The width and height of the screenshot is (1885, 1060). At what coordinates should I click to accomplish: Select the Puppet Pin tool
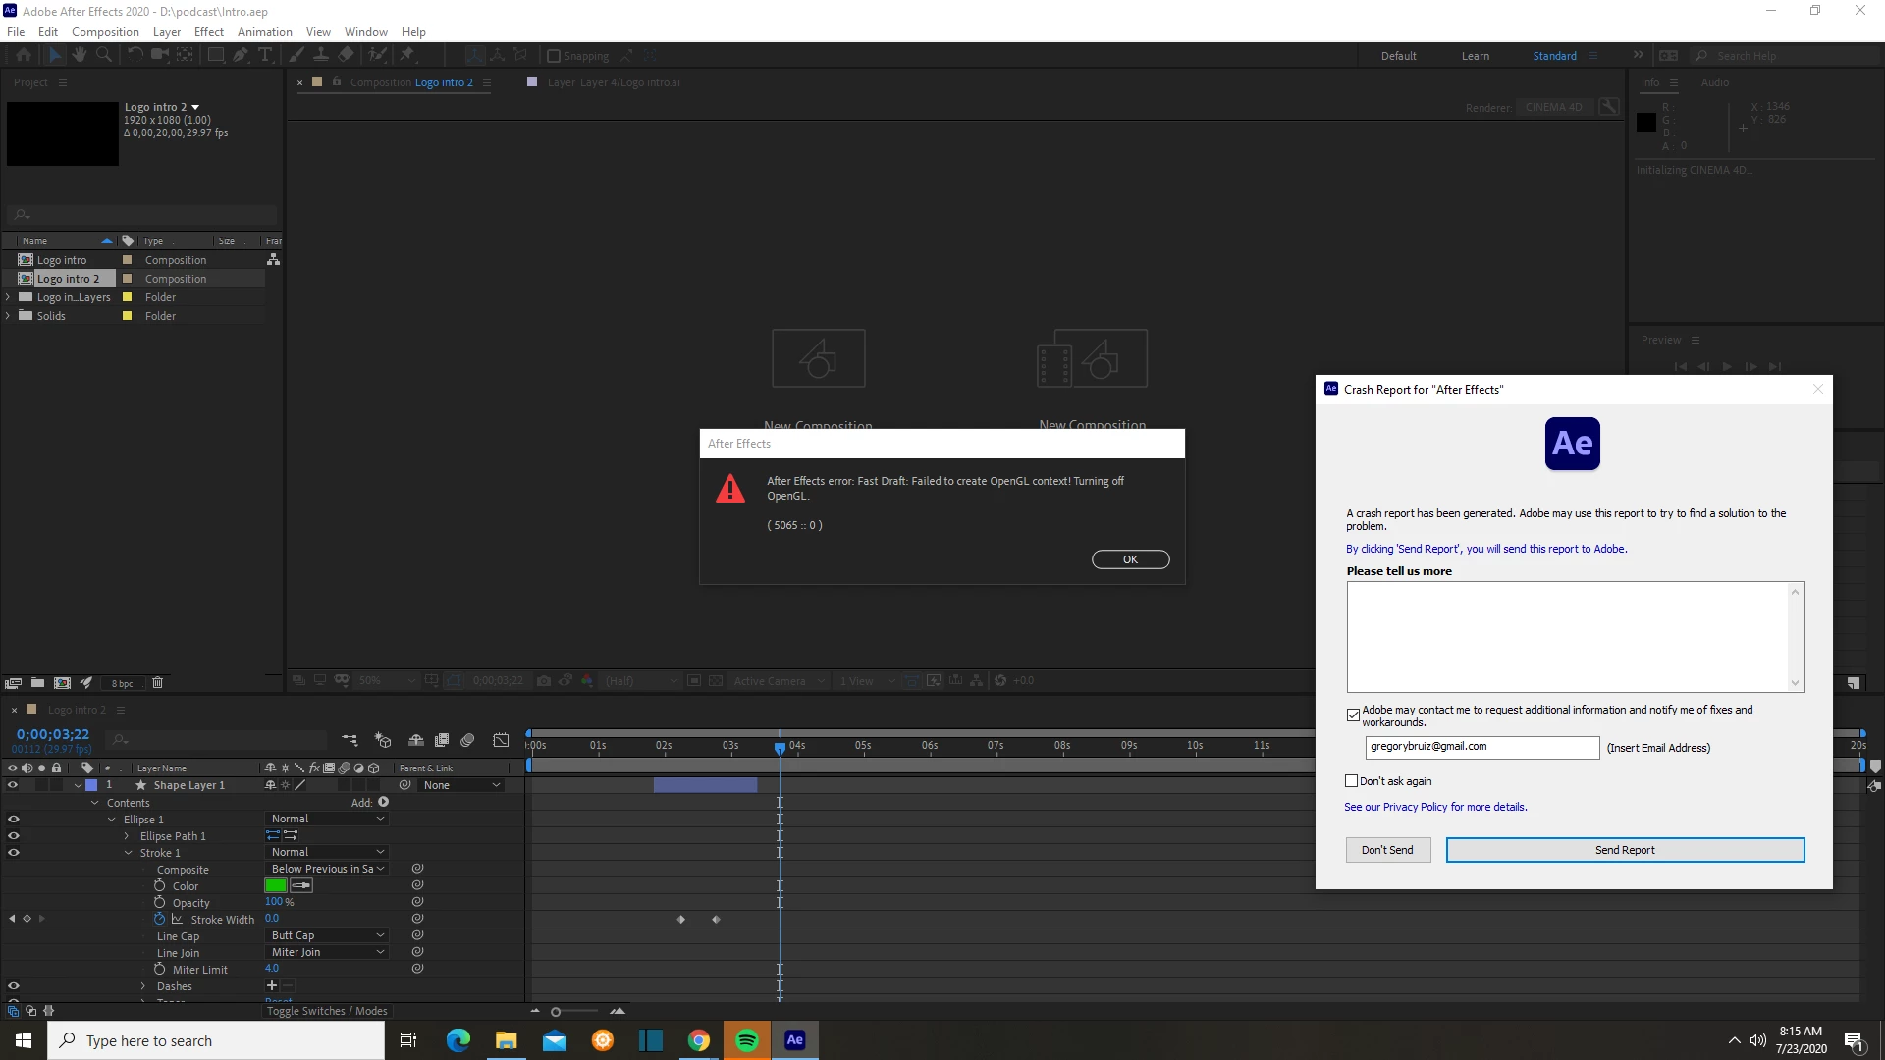coord(407,55)
